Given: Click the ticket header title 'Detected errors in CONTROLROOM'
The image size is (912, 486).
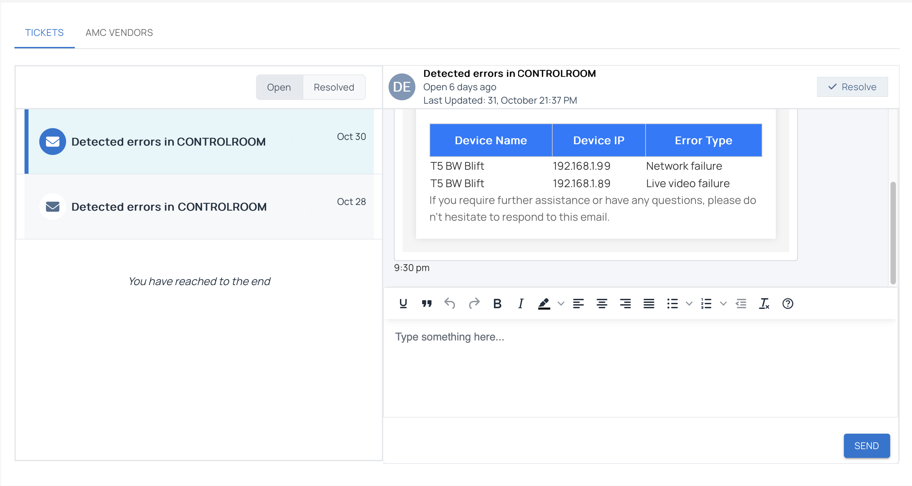Looking at the screenshot, I should (x=509, y=73).
